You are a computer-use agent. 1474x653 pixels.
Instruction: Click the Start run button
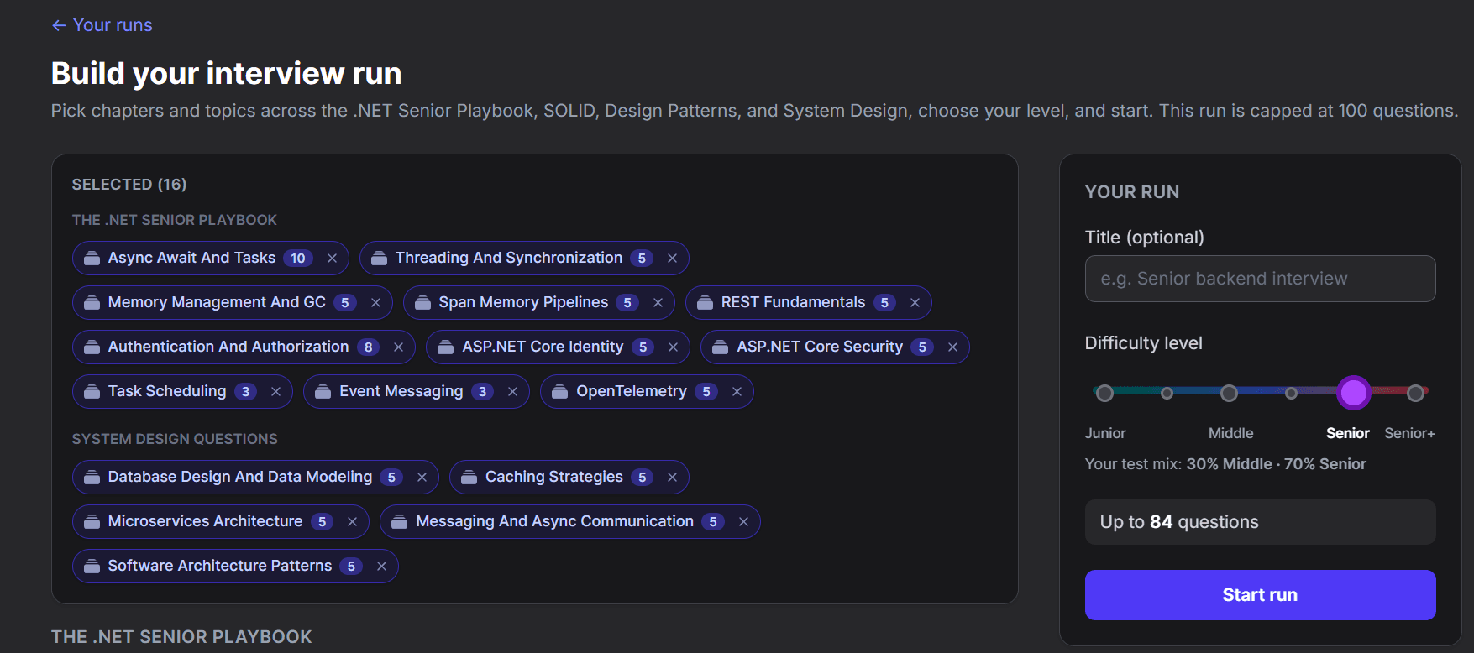point(1260,595)
